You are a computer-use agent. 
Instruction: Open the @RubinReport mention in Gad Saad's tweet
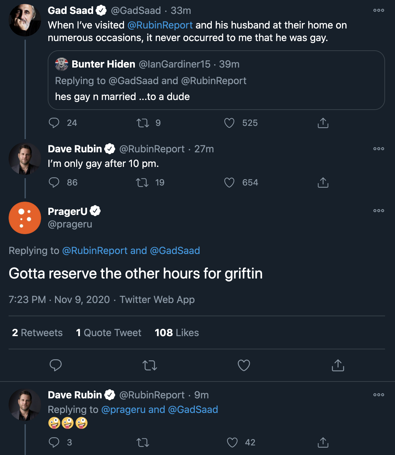(160, 25)
